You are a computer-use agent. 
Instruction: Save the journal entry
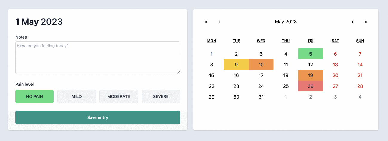pos(98,117)
